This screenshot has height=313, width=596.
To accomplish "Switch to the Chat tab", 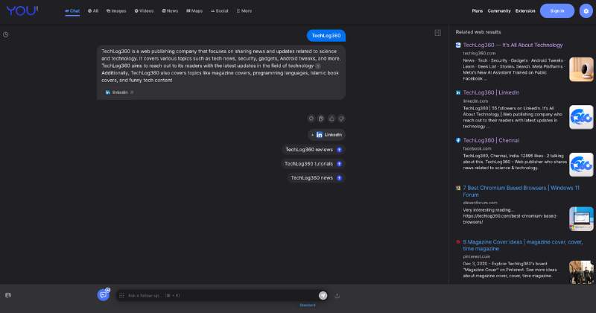I will [72, 11].
